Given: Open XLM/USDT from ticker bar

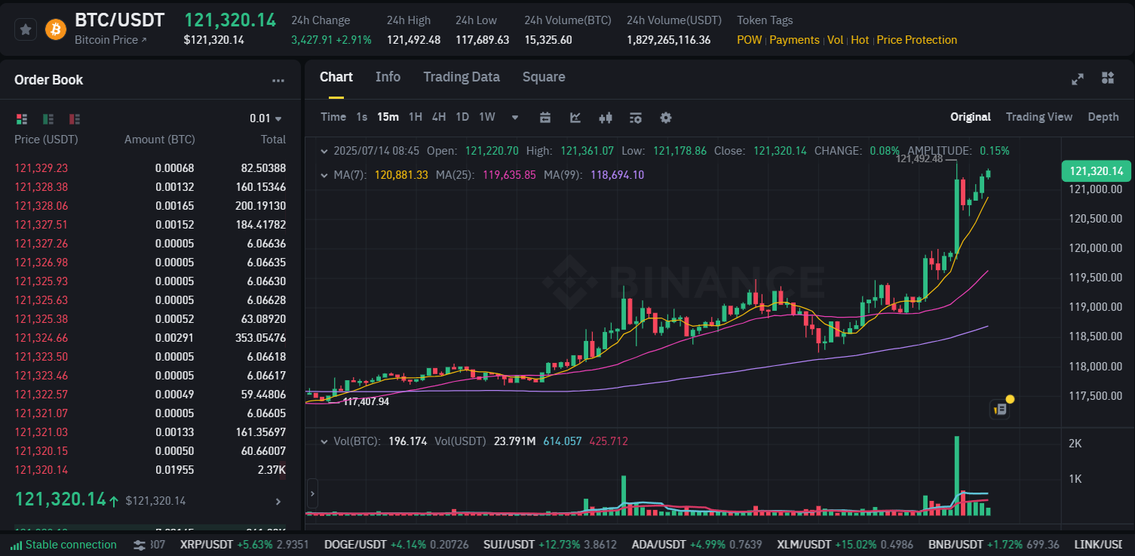Looking at the screenshot, I should pos(847,545).
